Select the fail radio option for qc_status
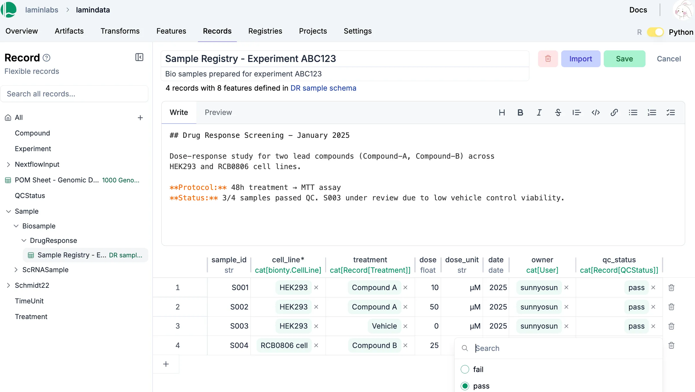Screen dimensions: 695x392 [465, 369]
